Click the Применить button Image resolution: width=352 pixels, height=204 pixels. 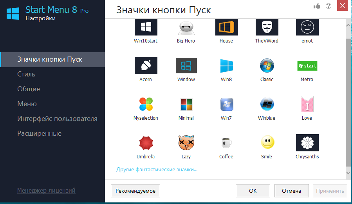pyautogui.click(x=330, y=191)
